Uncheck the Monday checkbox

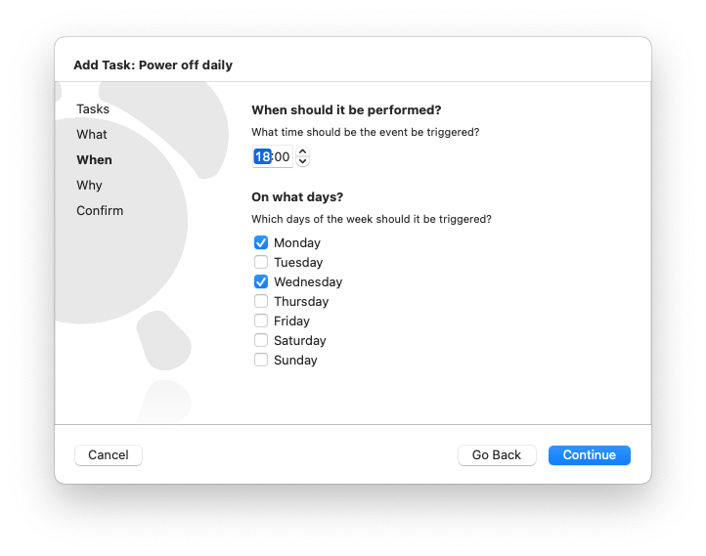click(261, 242)
